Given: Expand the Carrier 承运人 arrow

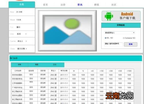Looking at the screenshot, I should [26, 41].
